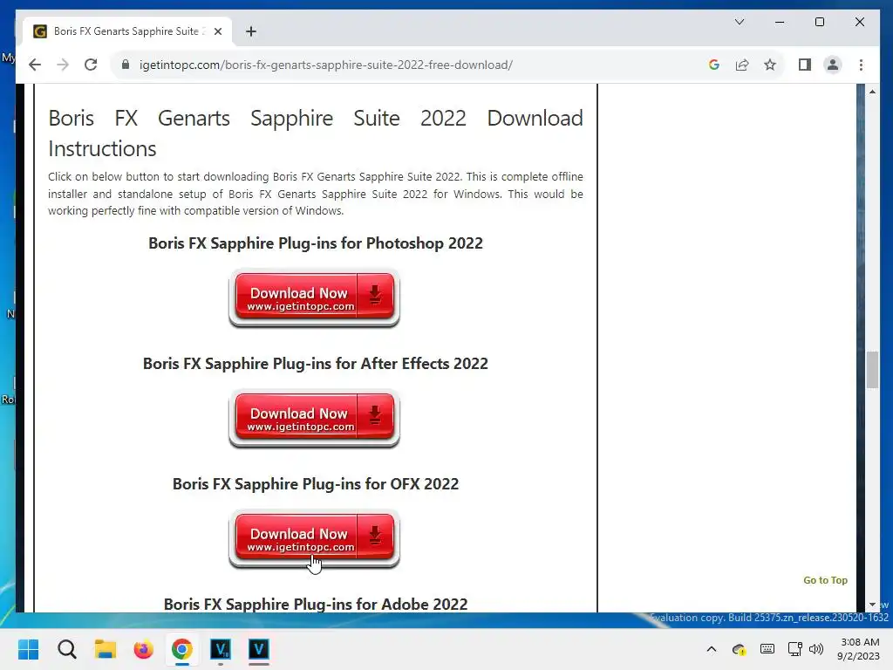This screenshot has width=893, height=670.
Task: Select heading Boris FX Sapphire Plug-ins for After Effects 2022
Action: pos(316,364)
